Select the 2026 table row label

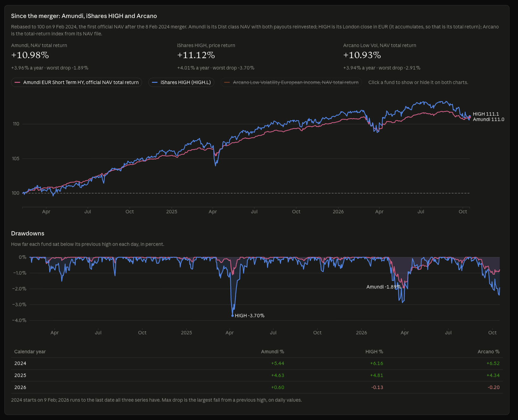tap(20, 387)
